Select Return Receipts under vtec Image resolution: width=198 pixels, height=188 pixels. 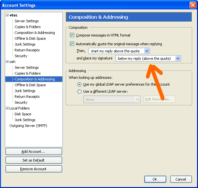(27, 50)
